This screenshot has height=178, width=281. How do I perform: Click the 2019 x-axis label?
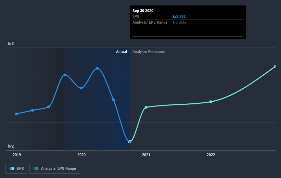point(17,155)
